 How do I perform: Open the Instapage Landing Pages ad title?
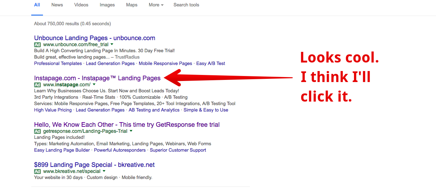(97, 78)
